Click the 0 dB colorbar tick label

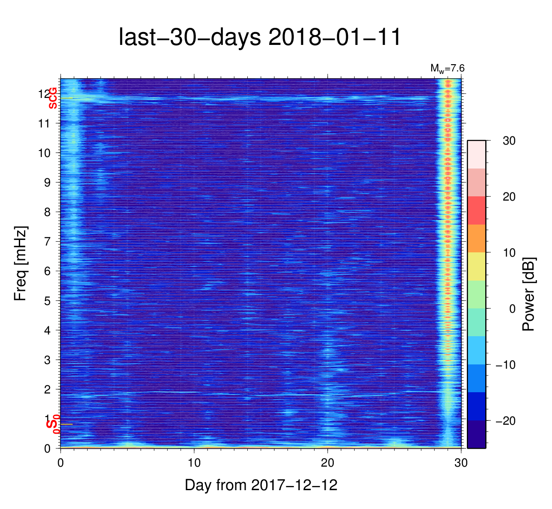coord(512,309)
